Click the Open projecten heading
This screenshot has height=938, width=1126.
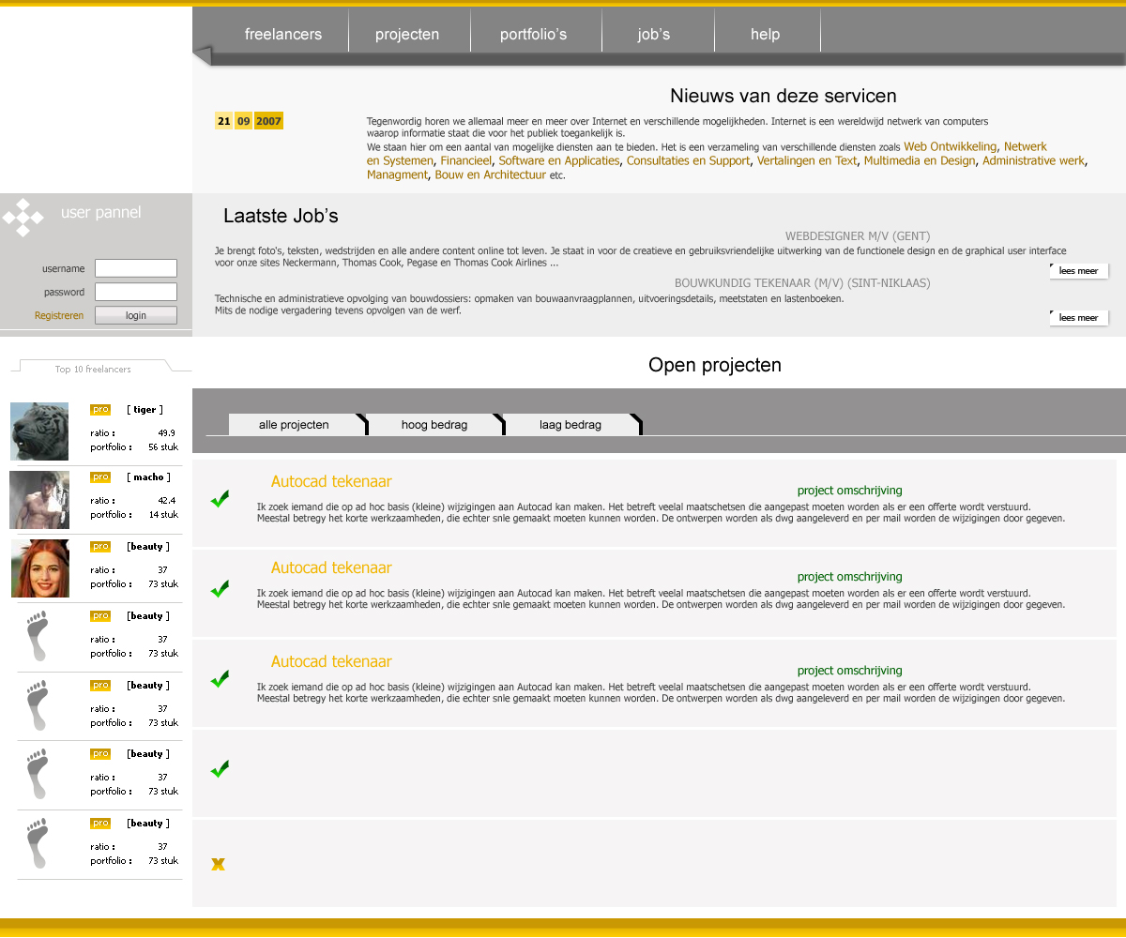(715, 365)
